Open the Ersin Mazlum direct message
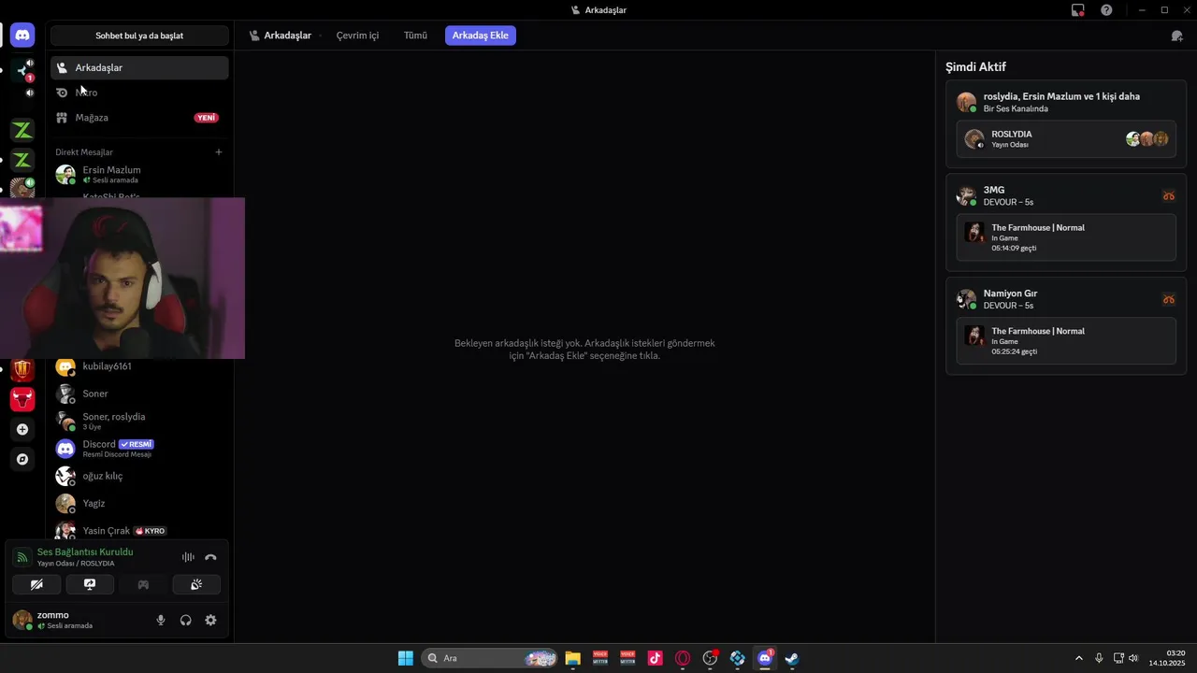The height and width of the screenshot is (673, 1197). (139, 175)
